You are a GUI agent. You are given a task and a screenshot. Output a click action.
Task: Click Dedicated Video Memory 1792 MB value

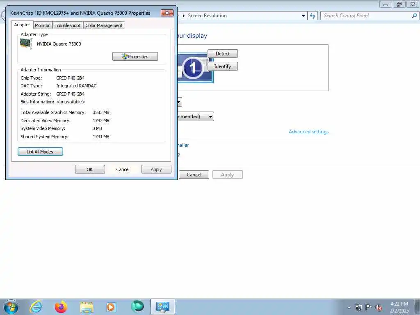[101, 121]
